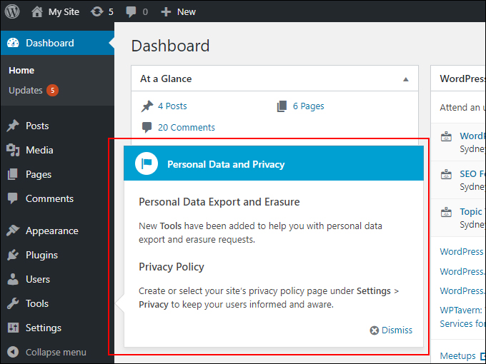Click the Dashboard page heading
This screenshot has width=486, height=364.
[170, 46]
